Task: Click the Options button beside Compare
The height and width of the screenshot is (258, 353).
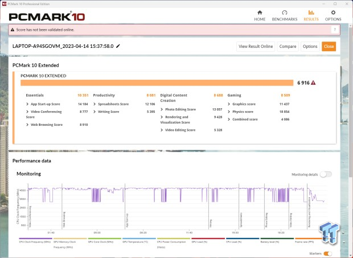Action: (310, 46)
